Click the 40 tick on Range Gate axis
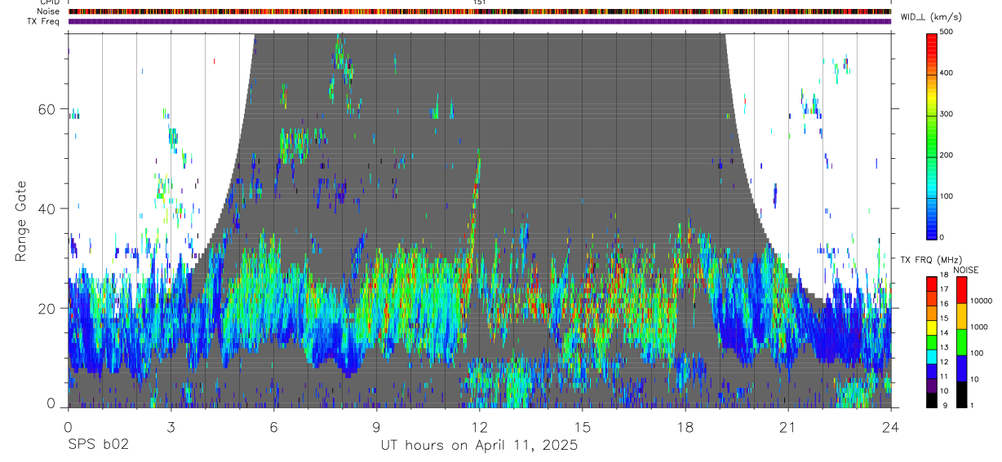Image resolution: width=1002 pixels, height=462 pixels. point(45,209)
